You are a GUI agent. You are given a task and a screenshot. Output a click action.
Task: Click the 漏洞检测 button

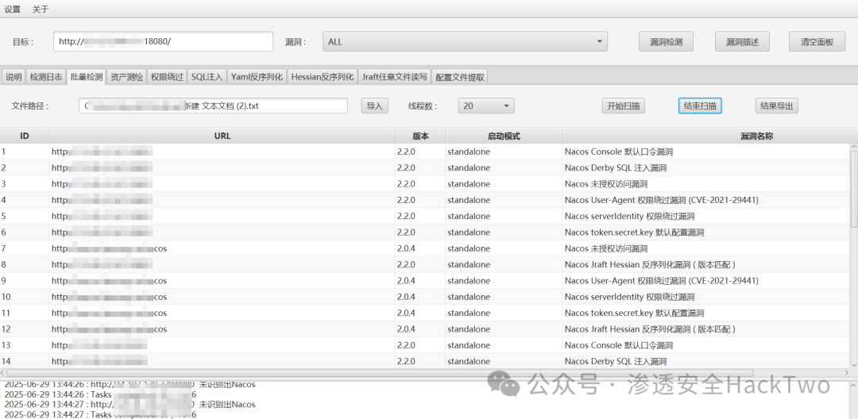pyautogui.click(x=666, y=41)
